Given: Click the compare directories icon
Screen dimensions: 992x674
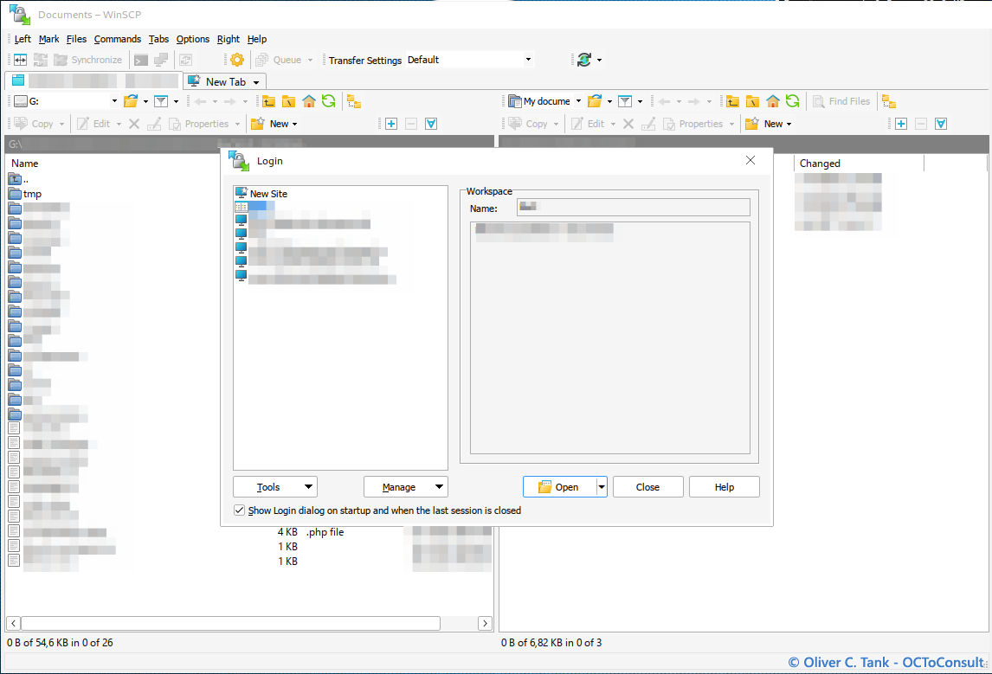Looking at the screenshot, I should [x=20, y=60].
